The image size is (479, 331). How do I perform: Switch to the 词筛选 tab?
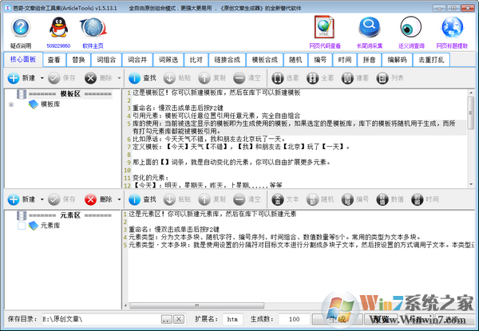click(168, 60)
